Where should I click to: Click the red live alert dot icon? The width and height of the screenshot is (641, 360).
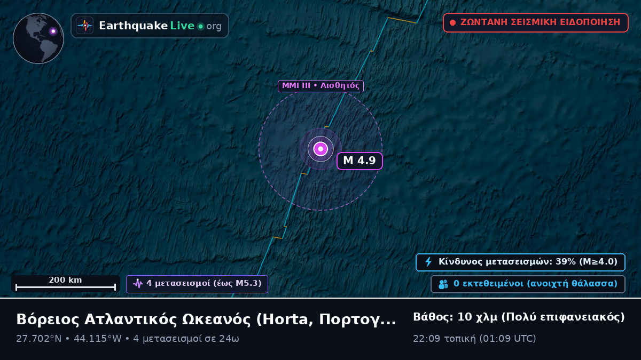452,23
